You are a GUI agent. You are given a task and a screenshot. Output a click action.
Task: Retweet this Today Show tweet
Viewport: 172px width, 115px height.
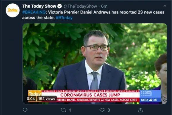tap(64, 110)
